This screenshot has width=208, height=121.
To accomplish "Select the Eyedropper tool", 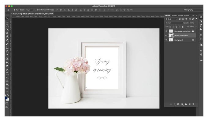I will point(7,37).
